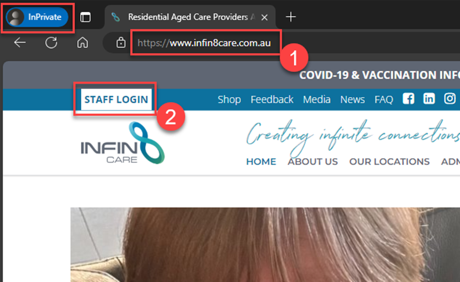Screen dimensions: 460x282
Task: Open a new tab with the plus icon
Action: click(291, 17)
